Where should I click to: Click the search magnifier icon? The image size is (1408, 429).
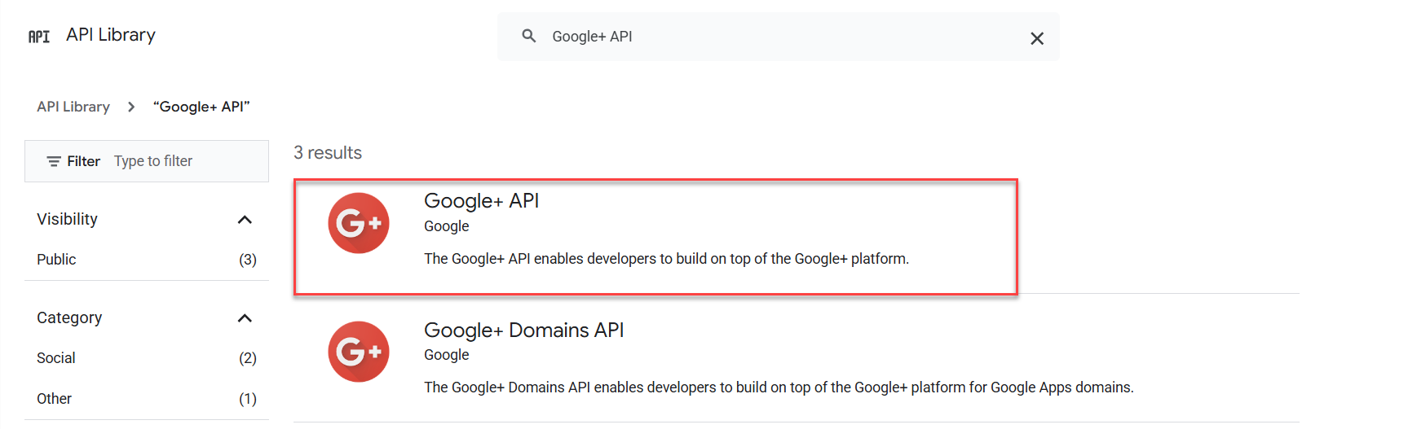[x=529, y=36]
